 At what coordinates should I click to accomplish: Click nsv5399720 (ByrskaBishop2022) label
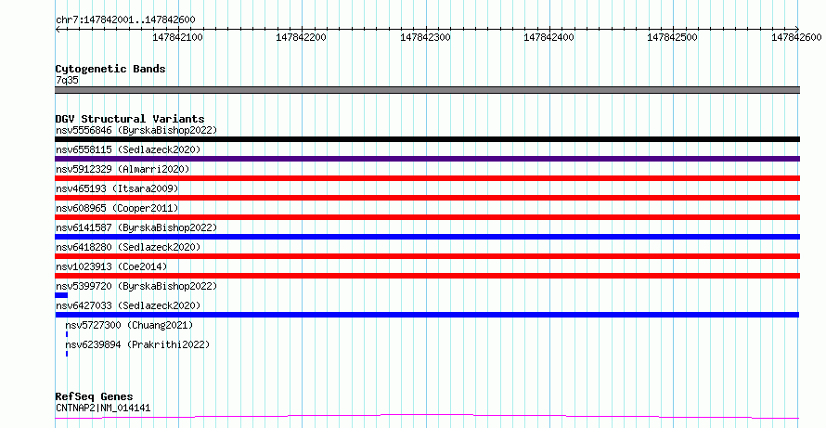136,286
